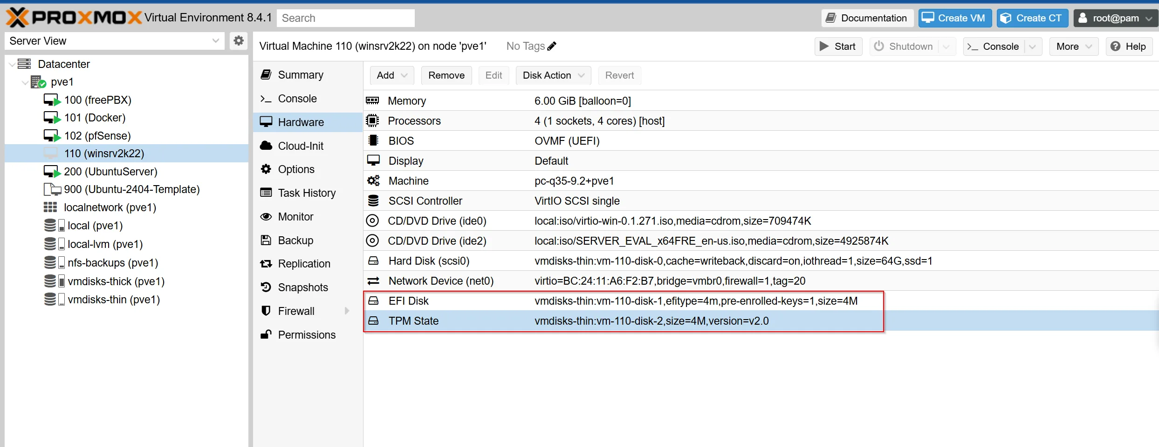
Task: Open the Add hardware dropdown
Action: 392,75
